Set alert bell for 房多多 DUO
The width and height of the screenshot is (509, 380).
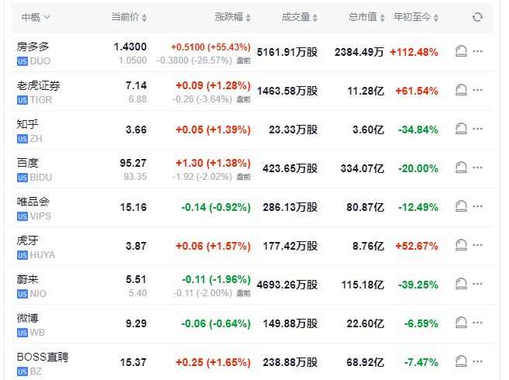[461, 51]
